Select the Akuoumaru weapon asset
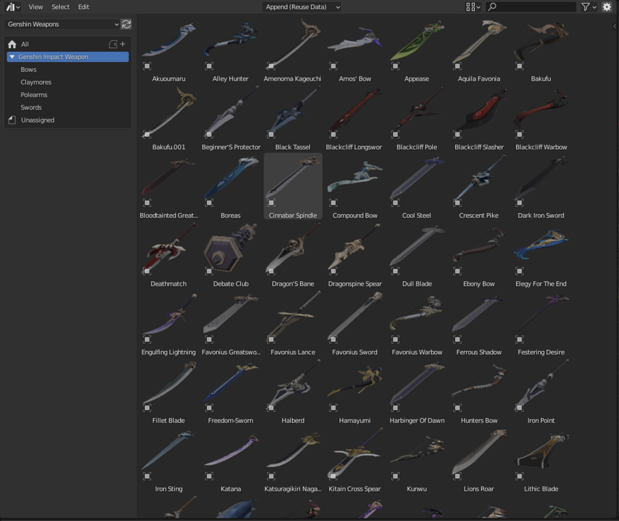The height and width of the screenshot is (521, 619). click(169, 50)
